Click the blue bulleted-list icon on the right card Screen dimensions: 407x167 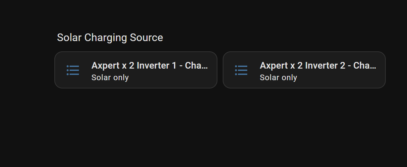point(241,70)
